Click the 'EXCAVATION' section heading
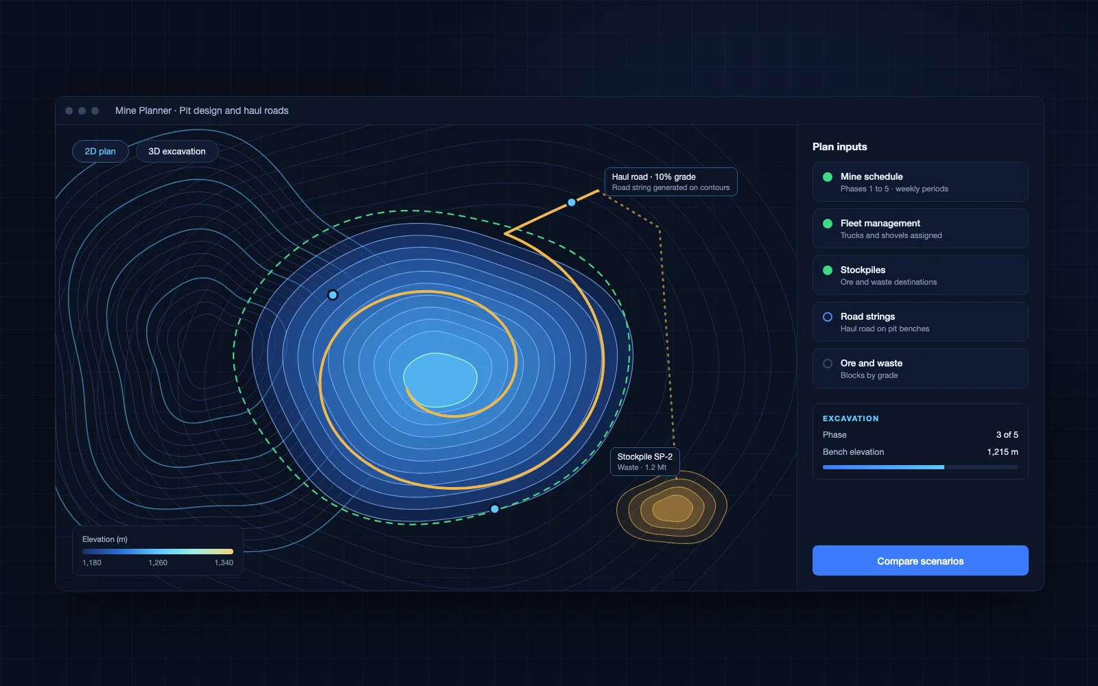 point(851,418)
